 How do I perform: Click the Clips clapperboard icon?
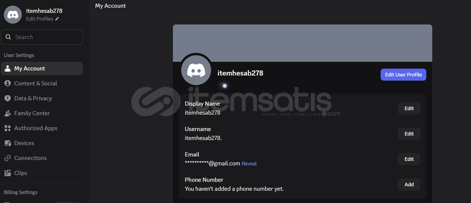click(8, 173)
